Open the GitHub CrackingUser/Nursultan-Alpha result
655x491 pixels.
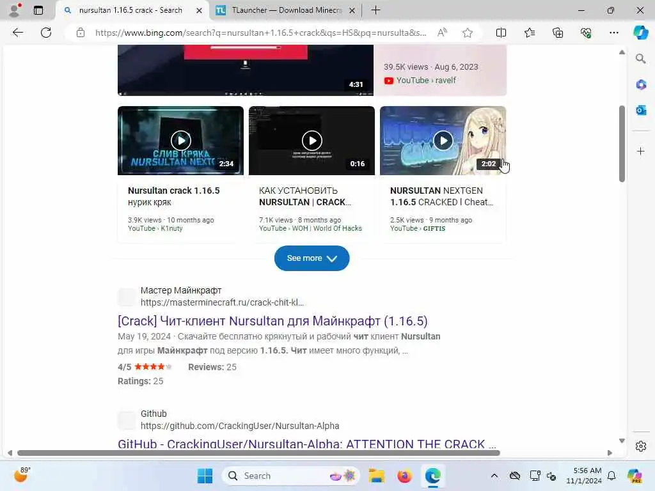coord(307,444)
